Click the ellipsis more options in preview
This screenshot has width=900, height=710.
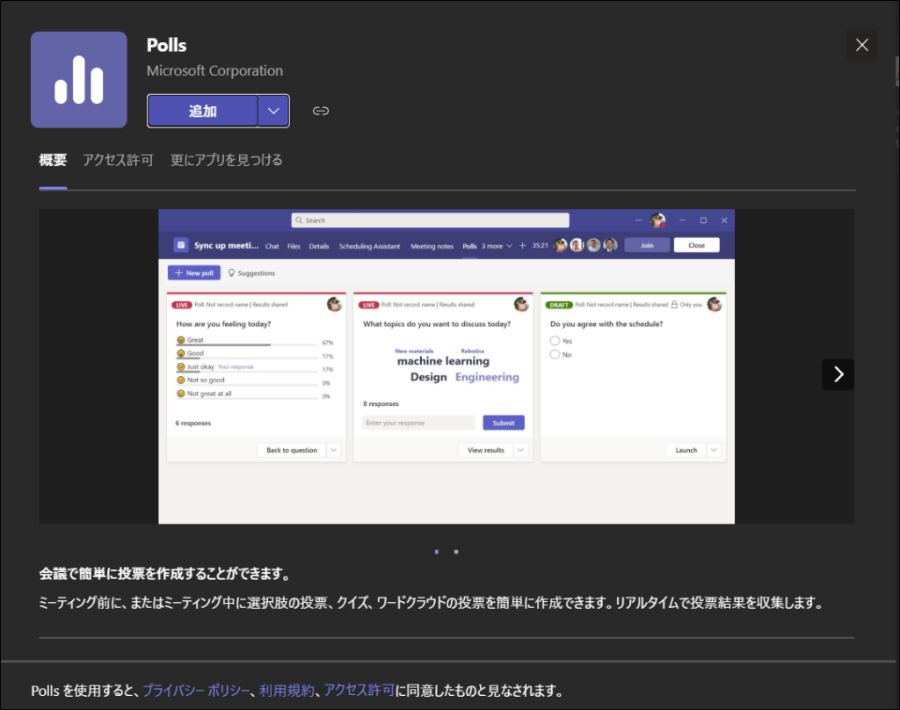pos(638,221)
